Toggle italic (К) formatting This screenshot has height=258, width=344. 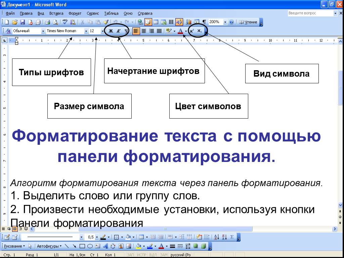pyautogui.click(x=119, y=31)
